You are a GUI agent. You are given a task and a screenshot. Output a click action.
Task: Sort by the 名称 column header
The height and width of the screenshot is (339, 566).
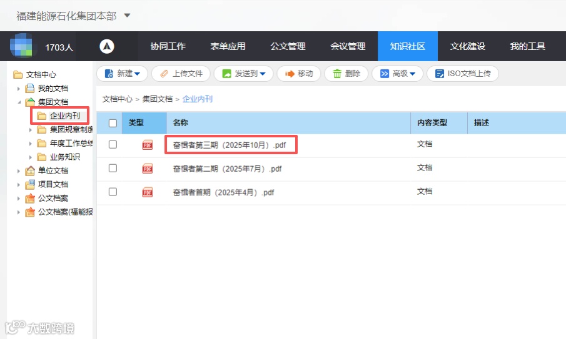point(288,123)
